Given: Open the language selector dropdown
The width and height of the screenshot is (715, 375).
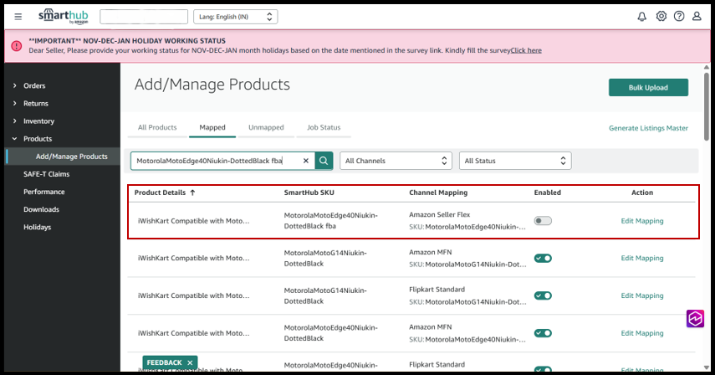Looking at the screenshot, I should (235, 17).
